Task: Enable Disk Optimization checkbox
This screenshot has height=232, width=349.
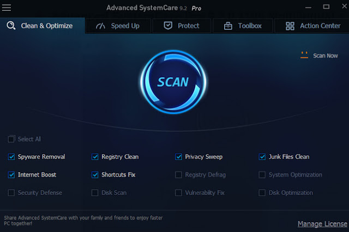Action: [x=262, y=193]
